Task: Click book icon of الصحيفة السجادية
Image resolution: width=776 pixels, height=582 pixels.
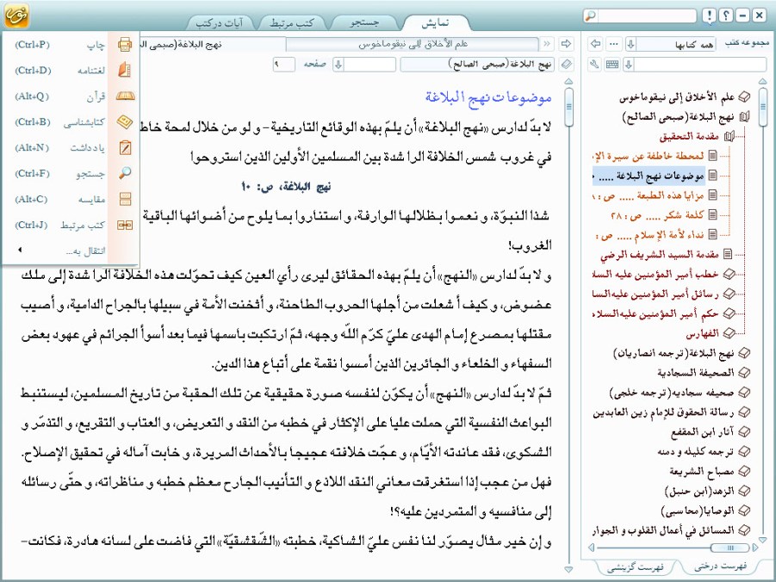Action: point(744,373)
